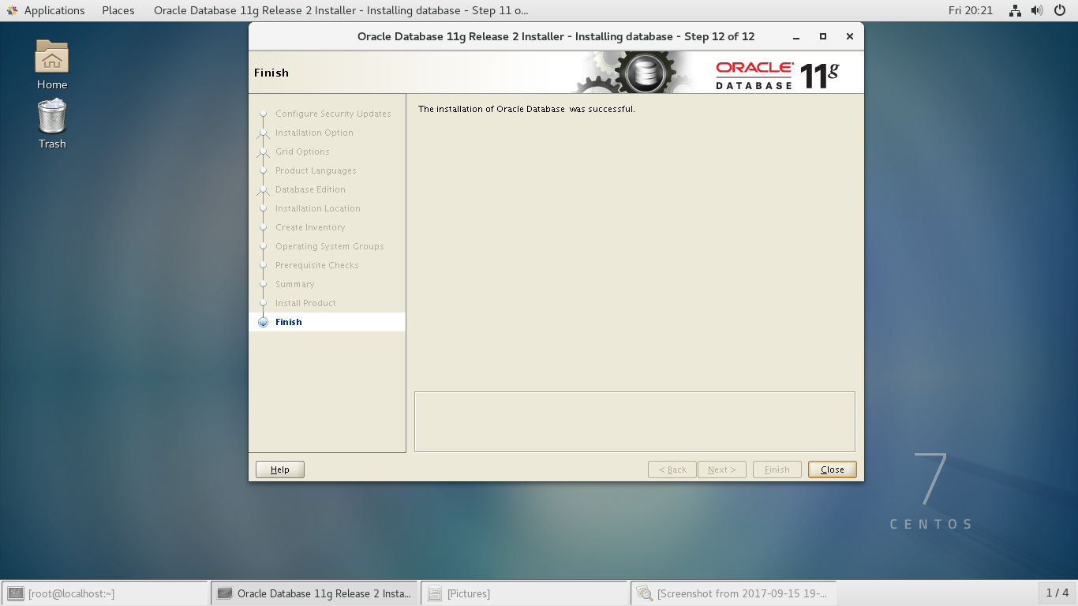Click the installation successful message text
The height and width of the screenshot is (606, 1078).
coord(526,109)
